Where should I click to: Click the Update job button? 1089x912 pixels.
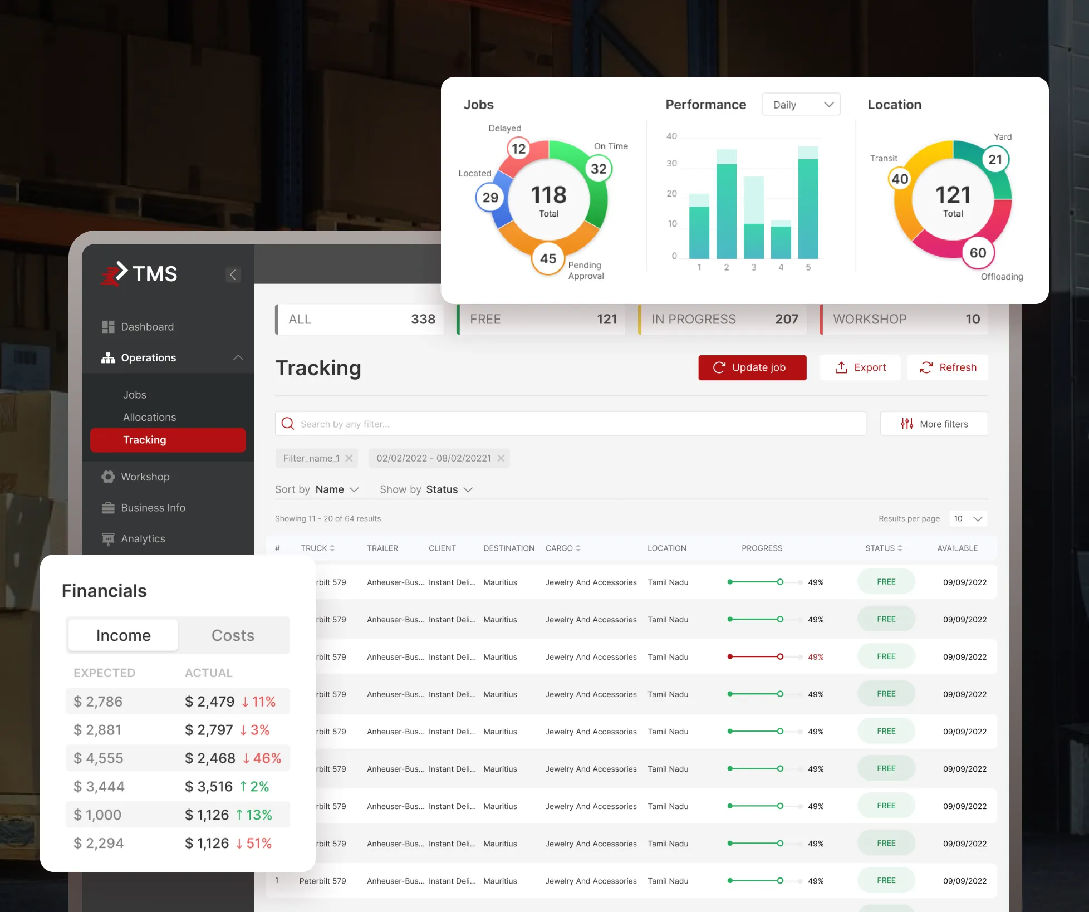(752, 367)
